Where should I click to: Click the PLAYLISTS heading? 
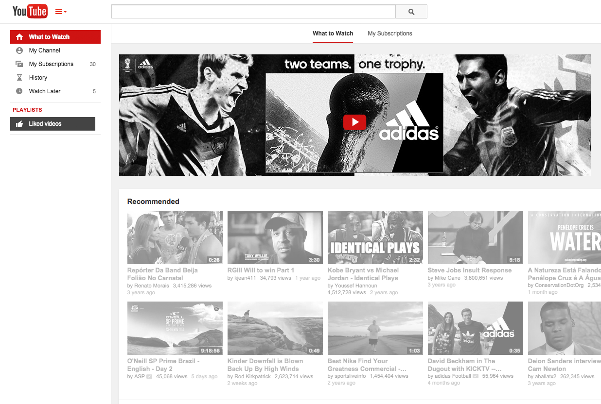point(27,110)
